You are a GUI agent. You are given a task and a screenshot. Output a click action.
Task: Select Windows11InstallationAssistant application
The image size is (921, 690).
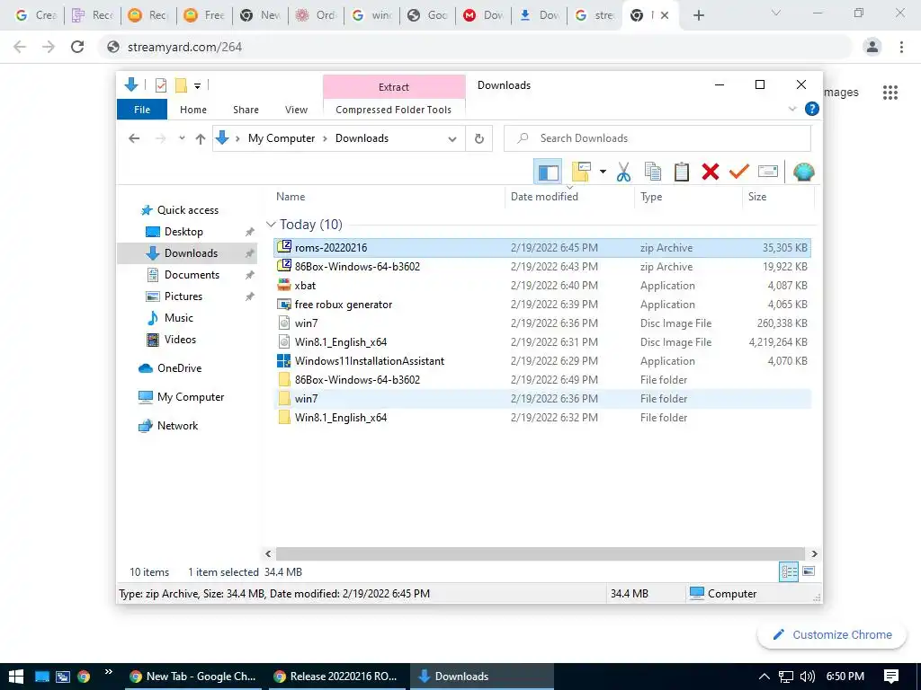[x=542, y=360]
